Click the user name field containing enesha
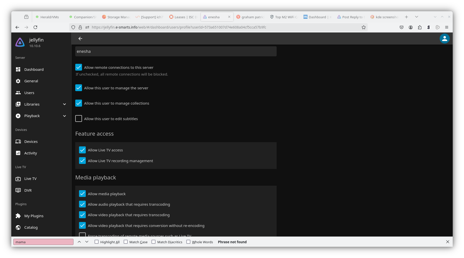 176,51
